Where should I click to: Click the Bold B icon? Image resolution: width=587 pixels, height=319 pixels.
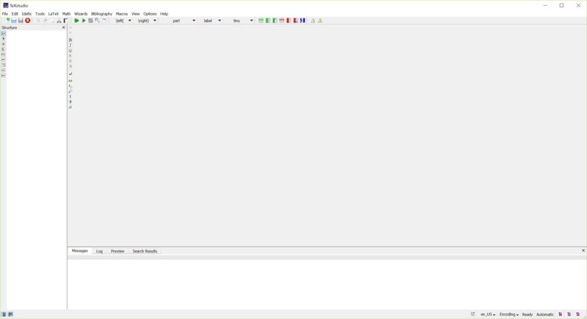71,40
